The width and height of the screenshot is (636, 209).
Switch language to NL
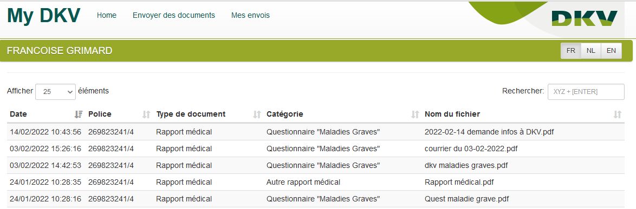click(x=591, y=51)
